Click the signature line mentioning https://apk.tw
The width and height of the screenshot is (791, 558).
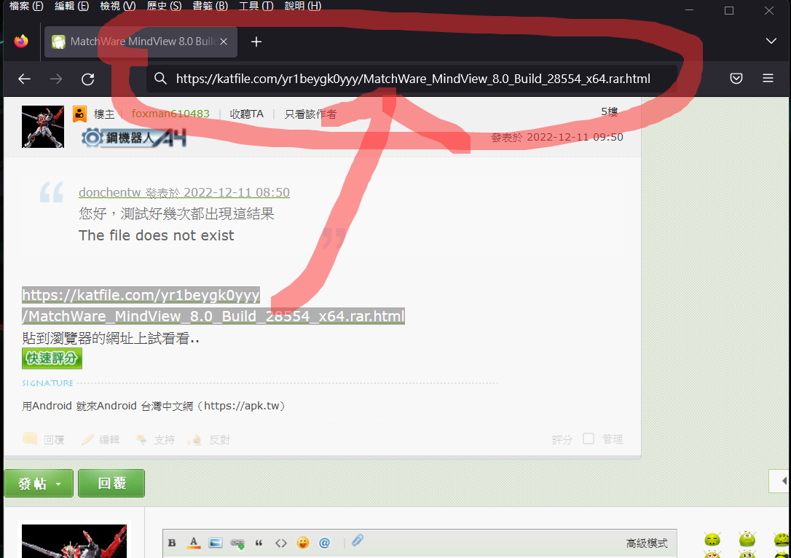[x=154, y=406]
